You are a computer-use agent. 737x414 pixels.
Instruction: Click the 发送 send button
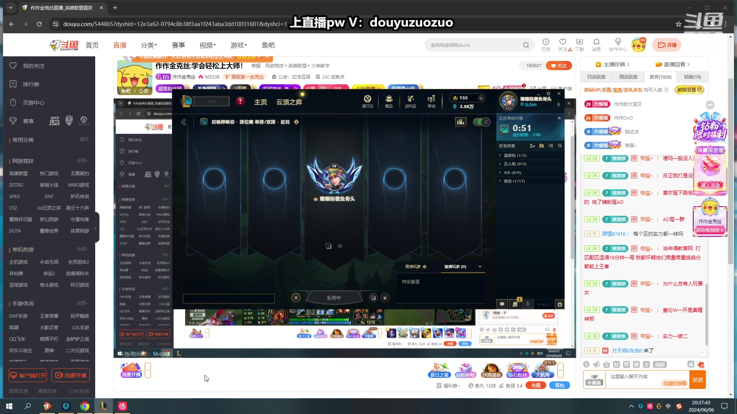[697, 379]
